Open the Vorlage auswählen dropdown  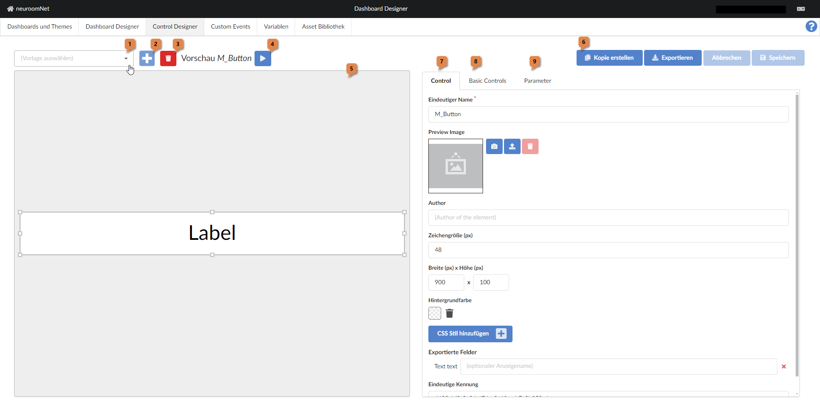coord(126,58)
